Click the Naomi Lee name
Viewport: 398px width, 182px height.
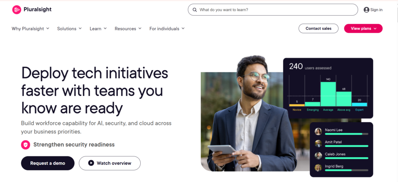pos(333,130)
